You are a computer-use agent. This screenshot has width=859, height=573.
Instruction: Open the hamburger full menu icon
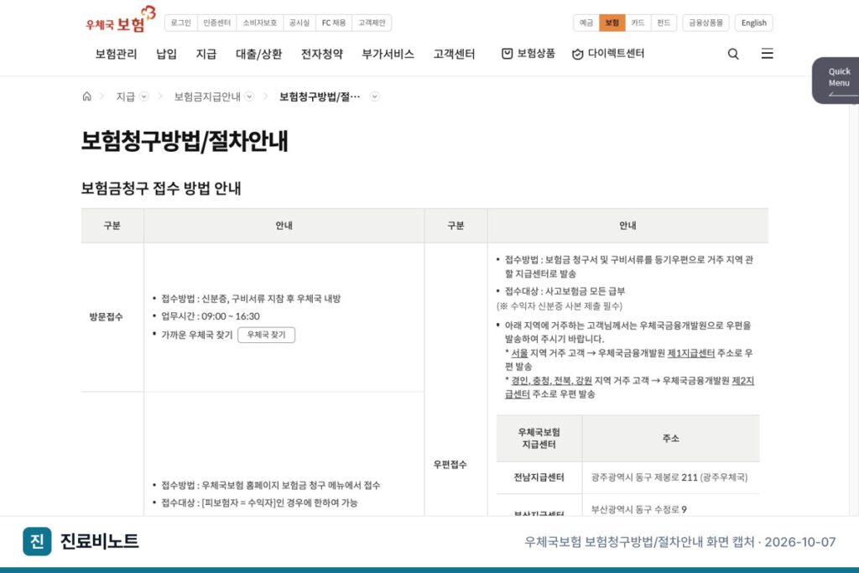[767, 53]
